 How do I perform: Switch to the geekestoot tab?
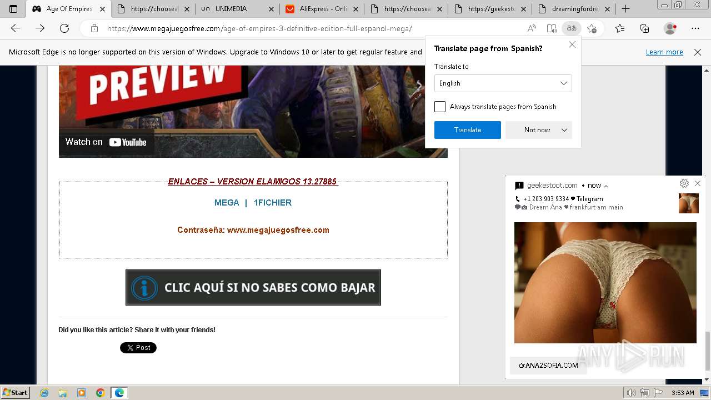tap(490, 9)
